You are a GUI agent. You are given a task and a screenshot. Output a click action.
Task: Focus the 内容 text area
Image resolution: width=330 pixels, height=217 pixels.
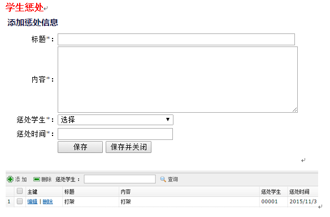[x=177, y=79]
